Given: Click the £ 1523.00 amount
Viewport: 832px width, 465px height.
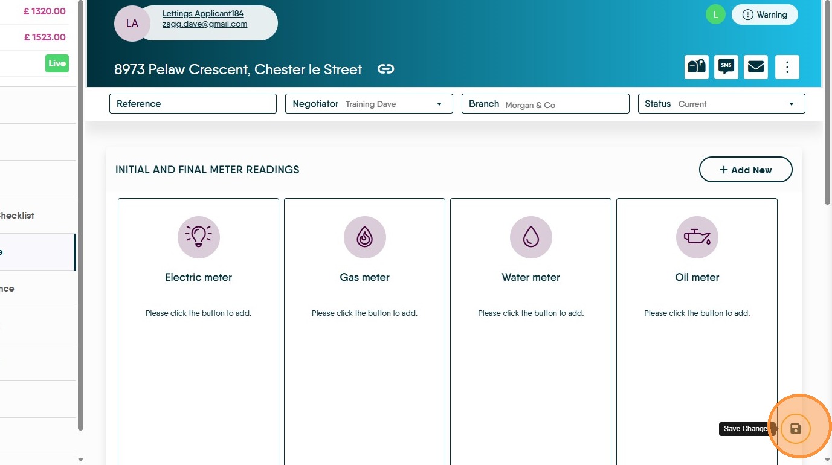Looking at the screenshot, I should pyautogui.click(x=45, y=37).
